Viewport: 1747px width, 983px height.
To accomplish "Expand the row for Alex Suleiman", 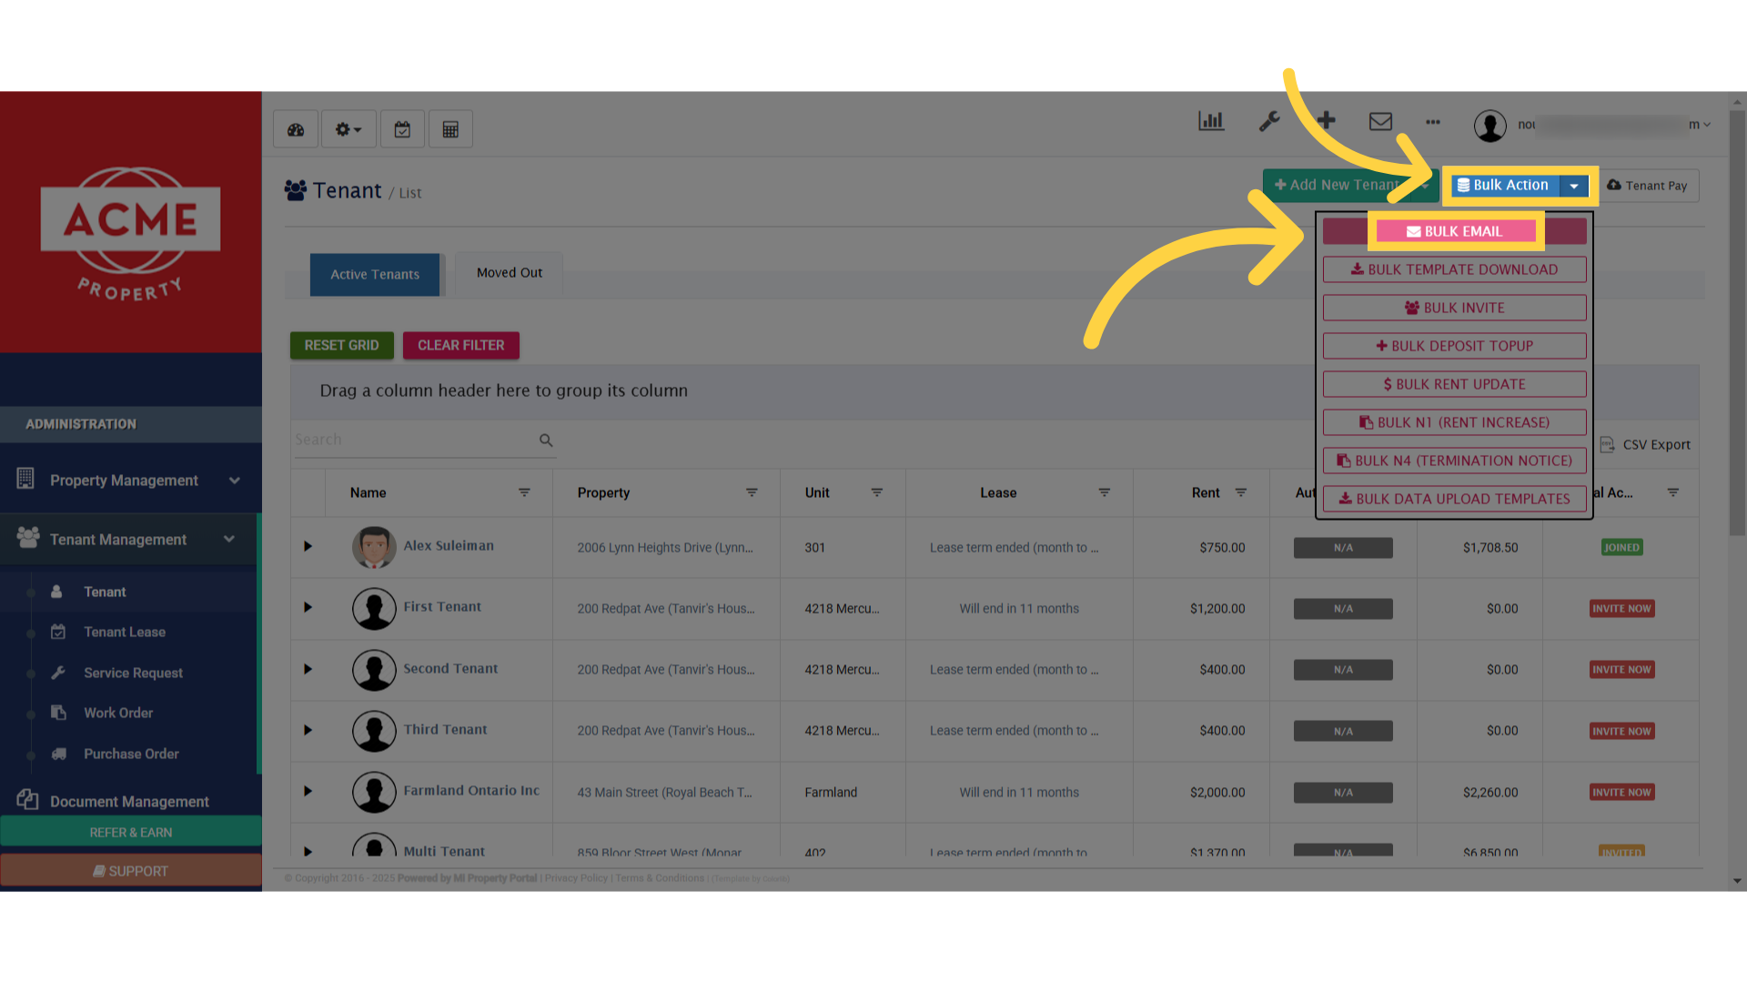I will coord(307,547).
